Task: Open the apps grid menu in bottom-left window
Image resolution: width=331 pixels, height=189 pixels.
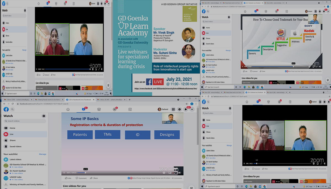Action: point(173,109)
